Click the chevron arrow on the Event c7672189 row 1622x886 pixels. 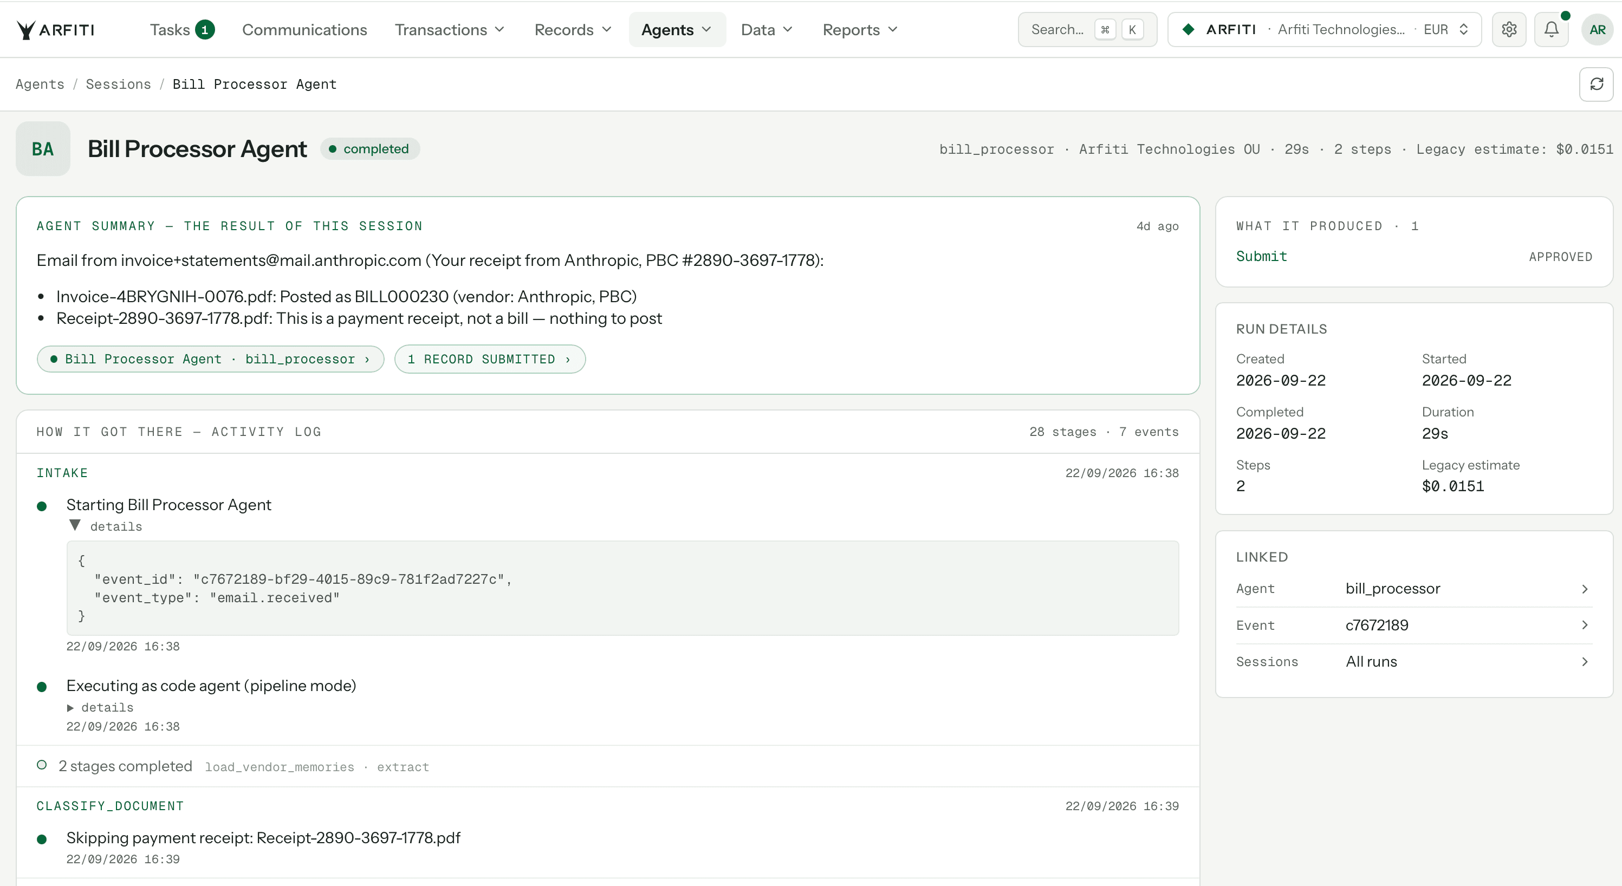tap(1584, 626)
